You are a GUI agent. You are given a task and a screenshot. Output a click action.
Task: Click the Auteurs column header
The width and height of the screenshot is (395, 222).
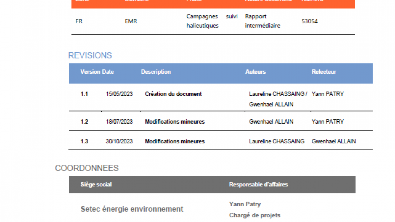[x=255, y=72]
